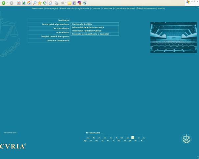Switch language to pt

tap(130, 141)
